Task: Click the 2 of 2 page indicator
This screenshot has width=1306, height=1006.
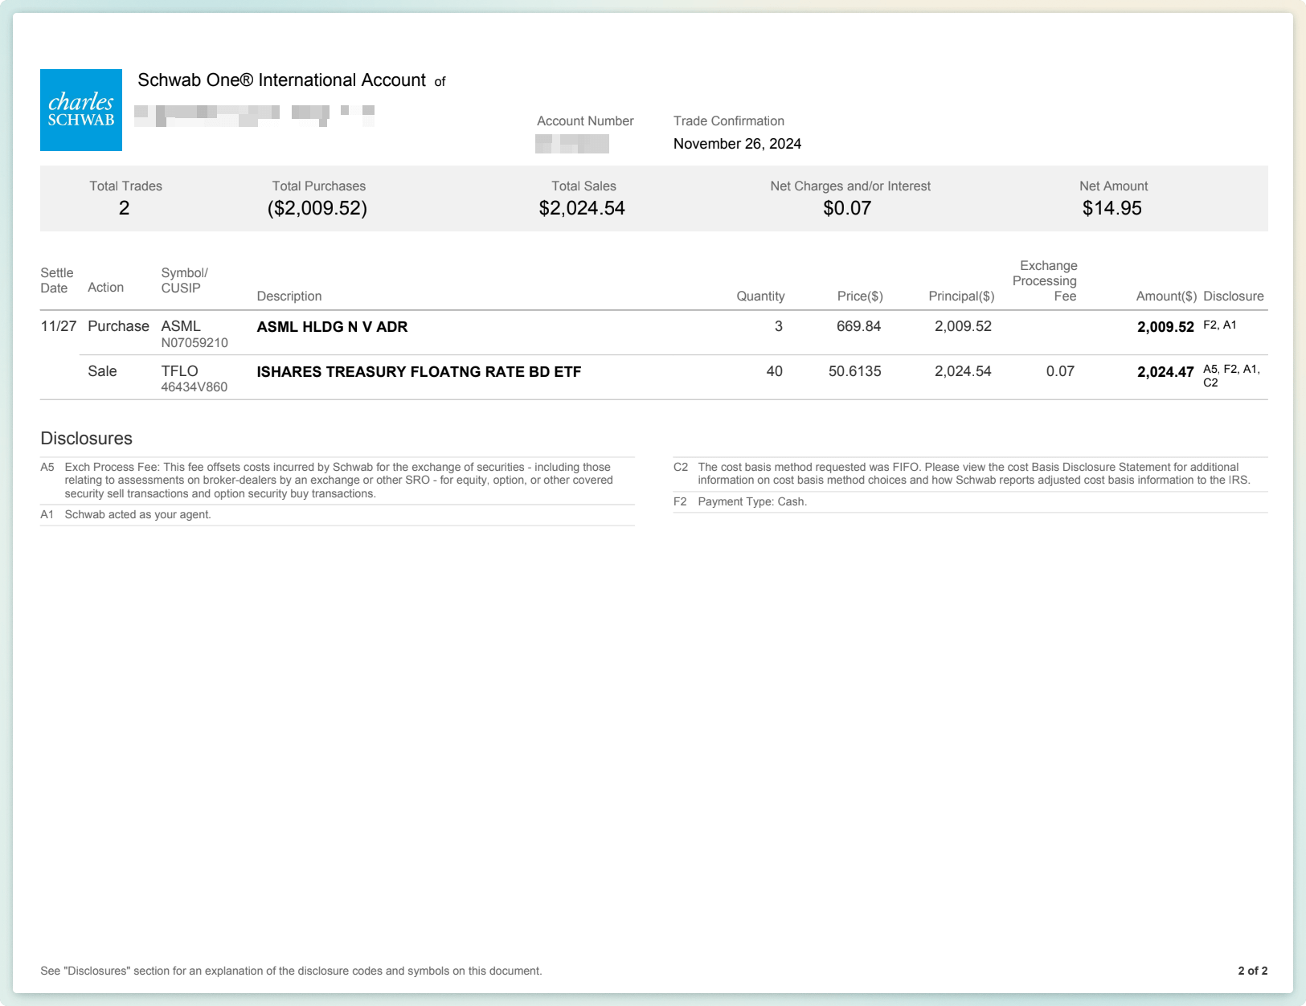Action: (1252, 971)
